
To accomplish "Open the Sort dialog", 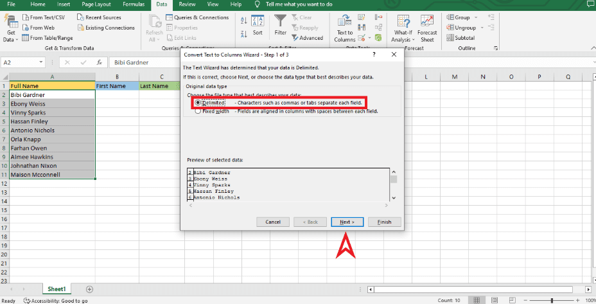I will coord(258,25).
